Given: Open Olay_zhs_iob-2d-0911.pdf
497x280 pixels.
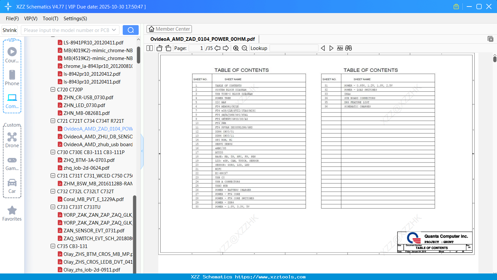Looking at the screenshot, I should coord(92,270).
